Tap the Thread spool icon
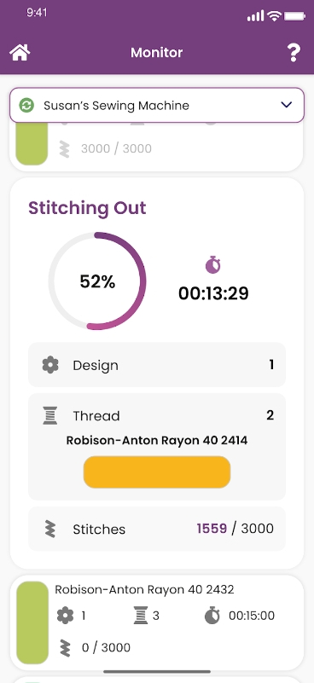The image size is (314, 683). pos(50,415)
